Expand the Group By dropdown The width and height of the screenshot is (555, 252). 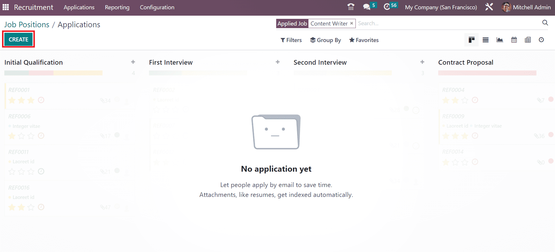tap(325, 40)
